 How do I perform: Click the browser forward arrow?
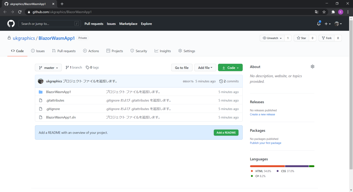click(x=12, y=12)
